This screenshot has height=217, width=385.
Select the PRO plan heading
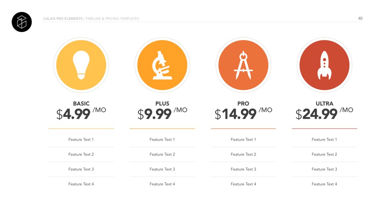point(243,104)
